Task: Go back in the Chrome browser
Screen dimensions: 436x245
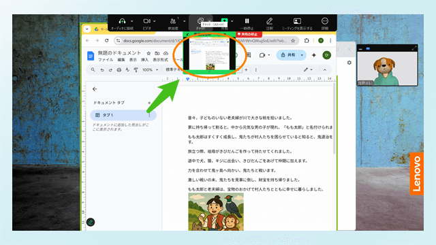Action: (x=88, y=41)
